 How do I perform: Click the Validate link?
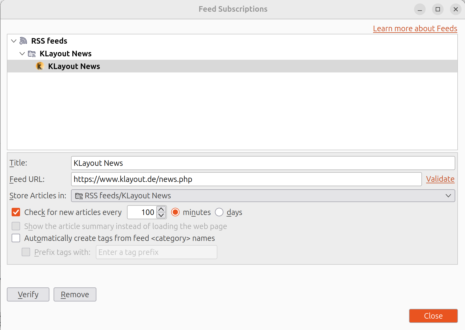[440, 179]
